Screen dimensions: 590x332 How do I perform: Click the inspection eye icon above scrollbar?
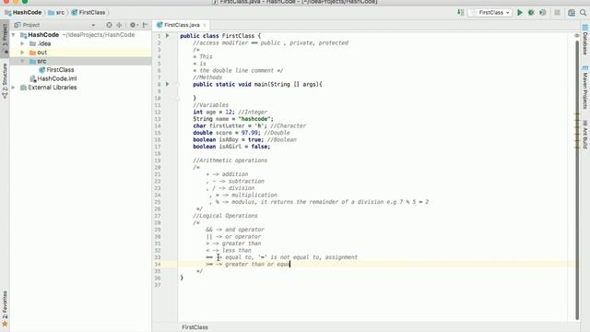click(577, 35)
